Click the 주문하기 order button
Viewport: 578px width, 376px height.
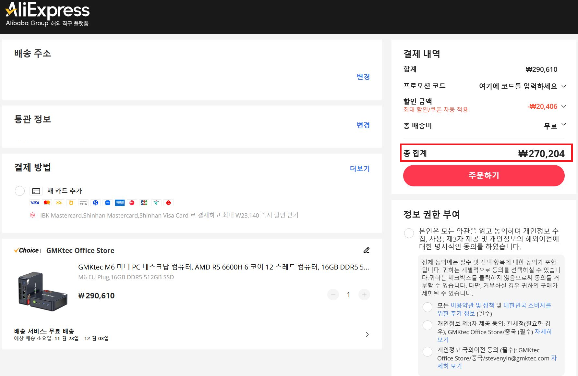[x=484, y=176]
